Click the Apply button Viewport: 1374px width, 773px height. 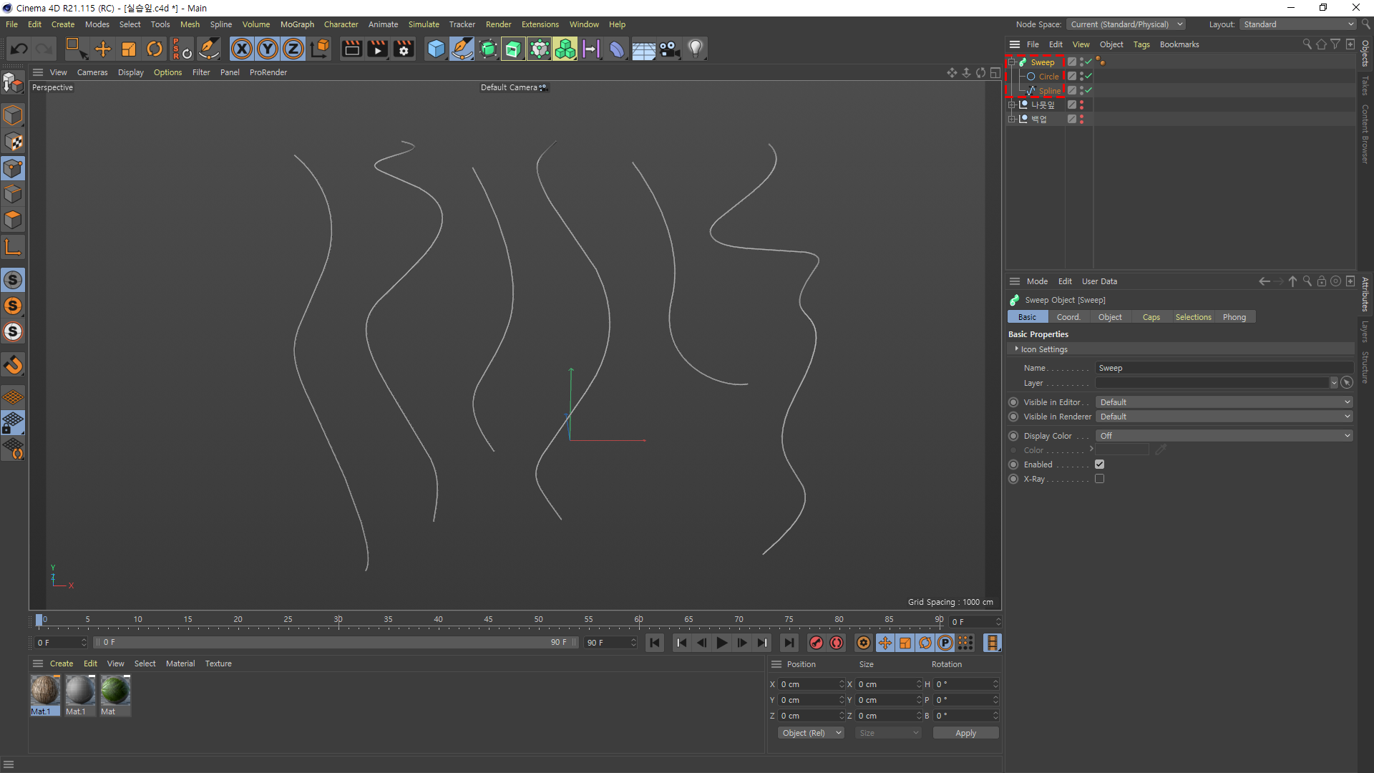965,733
